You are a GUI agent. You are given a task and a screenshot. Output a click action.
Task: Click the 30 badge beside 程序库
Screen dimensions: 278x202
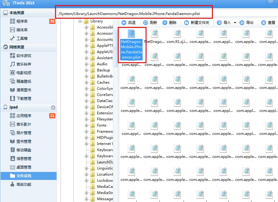click(52, 21)
